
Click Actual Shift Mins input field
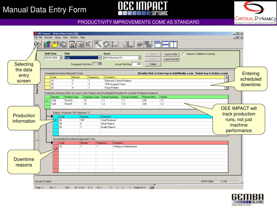[137, 64]
